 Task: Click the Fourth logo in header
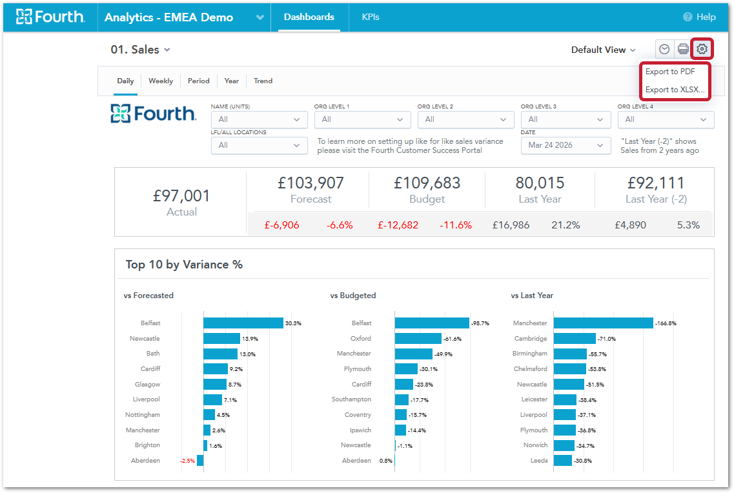pos(50,17)
